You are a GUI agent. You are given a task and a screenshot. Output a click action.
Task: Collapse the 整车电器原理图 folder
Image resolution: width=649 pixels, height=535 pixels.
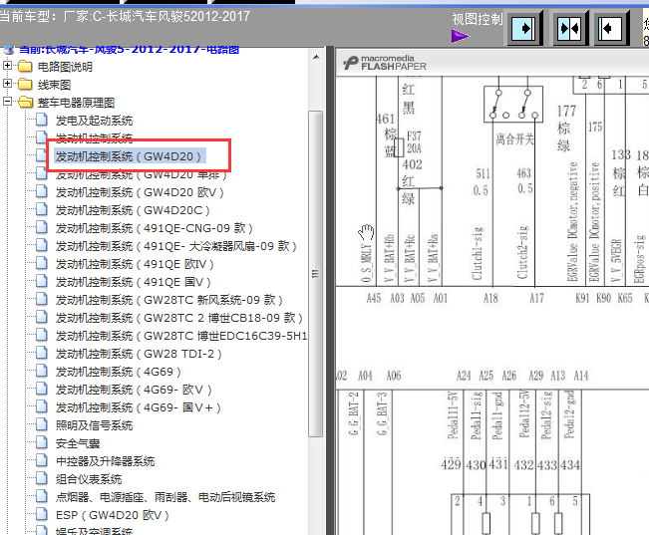click(7, 102)
